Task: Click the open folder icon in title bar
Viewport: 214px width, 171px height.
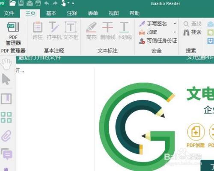Action: click(x=12, y=3)
